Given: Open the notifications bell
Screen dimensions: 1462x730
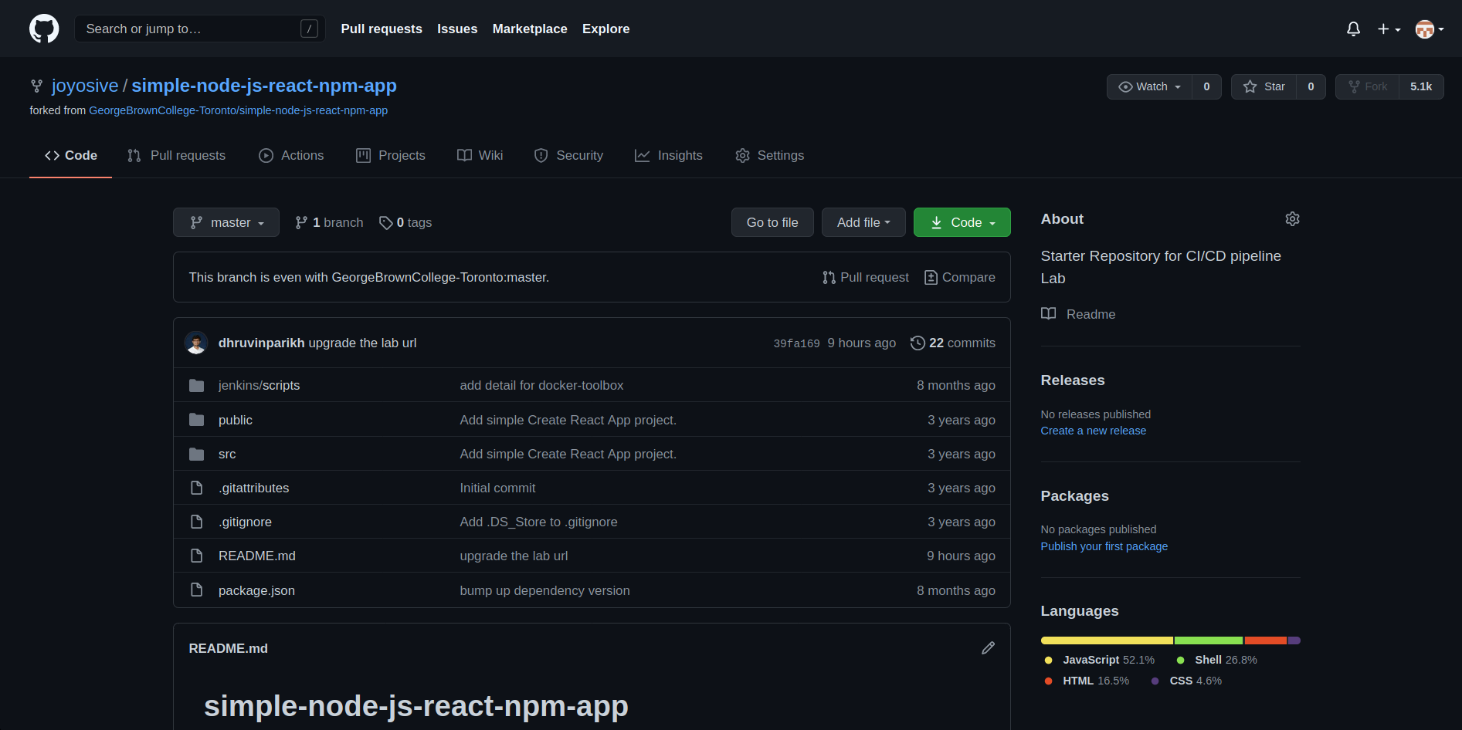Looking at the screenshot, I should tap(1353, 29).
